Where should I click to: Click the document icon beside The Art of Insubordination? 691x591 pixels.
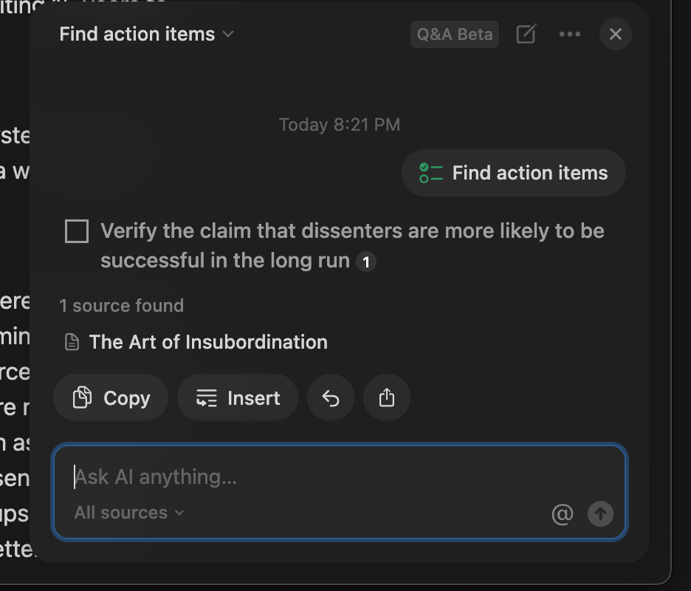71,342
